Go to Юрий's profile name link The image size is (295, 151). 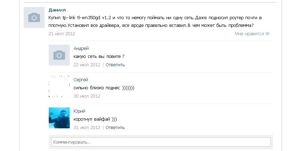point(79,111)
